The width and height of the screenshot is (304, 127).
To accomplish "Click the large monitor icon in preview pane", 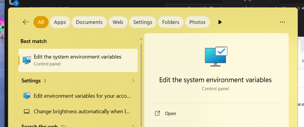I will (x=216, y=55).
